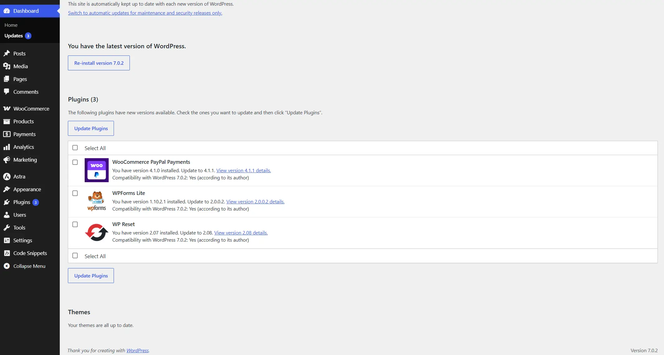Screen dimensions: 664x355
Task: Go to the Posts menu
Action: [19, 54]
